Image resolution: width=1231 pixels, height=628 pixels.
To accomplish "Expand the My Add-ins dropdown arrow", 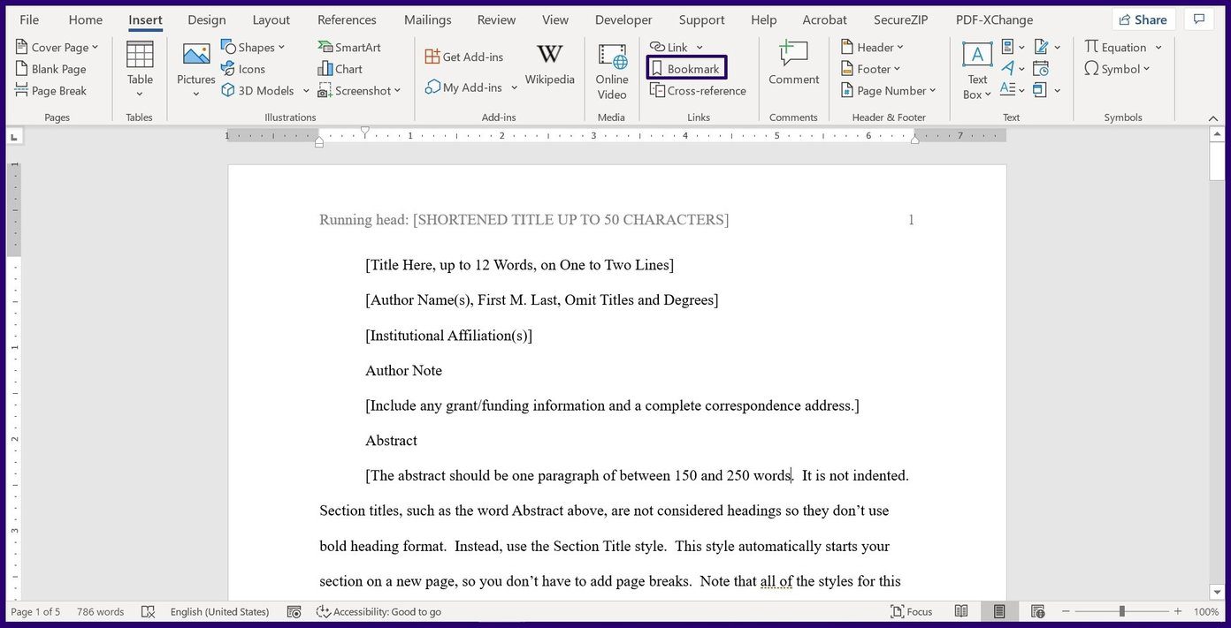I will 514,87.
